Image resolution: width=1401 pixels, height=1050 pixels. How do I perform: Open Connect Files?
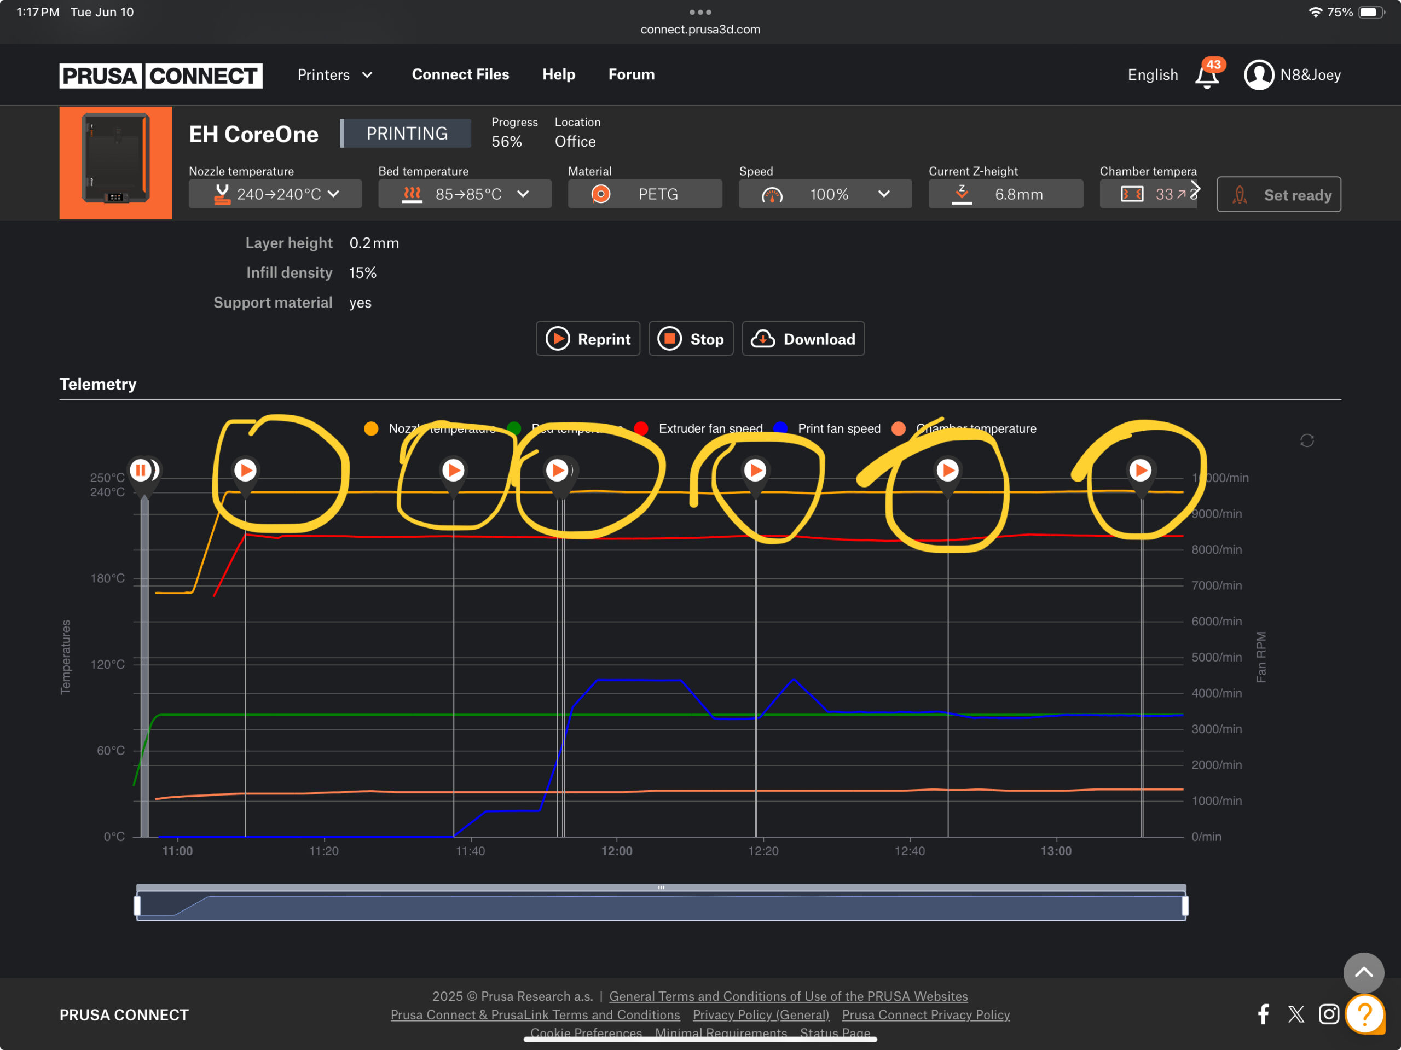460,74
